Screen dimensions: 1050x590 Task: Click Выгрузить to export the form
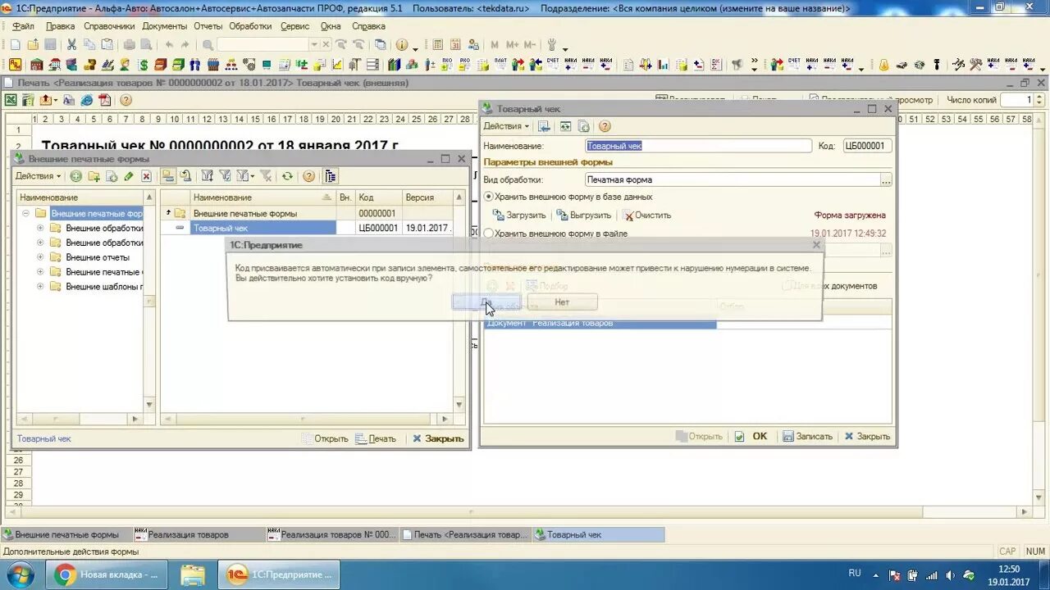click(584, 216)
